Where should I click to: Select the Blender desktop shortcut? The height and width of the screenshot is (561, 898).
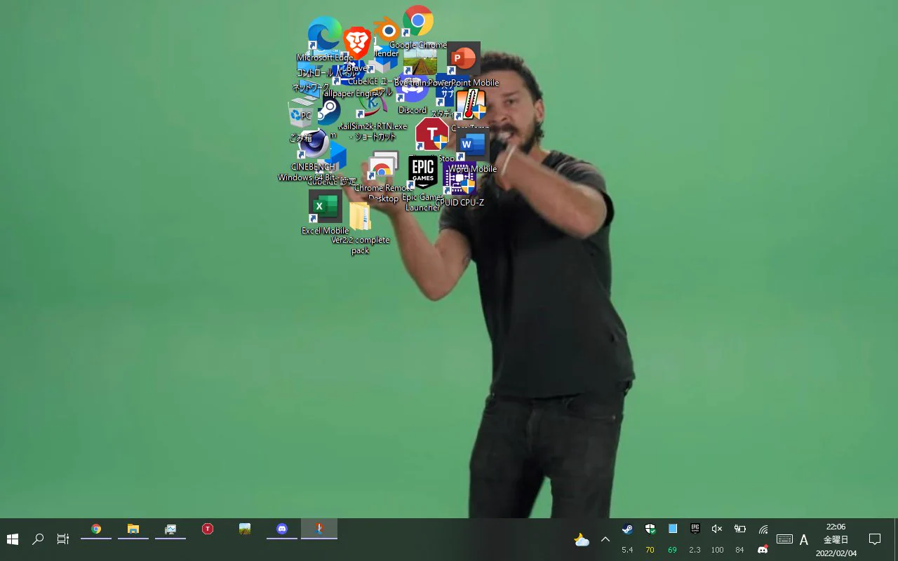[387, 31]
